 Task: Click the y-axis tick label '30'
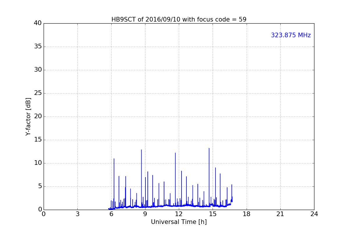point(38,70)
